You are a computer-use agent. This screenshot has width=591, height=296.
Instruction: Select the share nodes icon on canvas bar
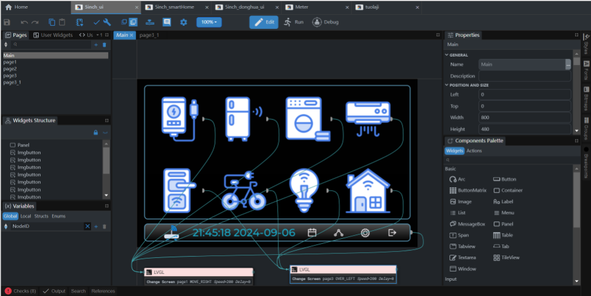coord(339,233)
